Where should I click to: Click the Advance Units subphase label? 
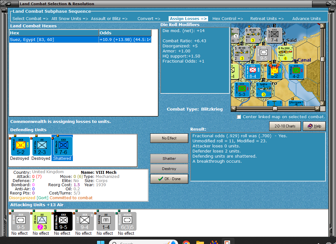[306, 19]
